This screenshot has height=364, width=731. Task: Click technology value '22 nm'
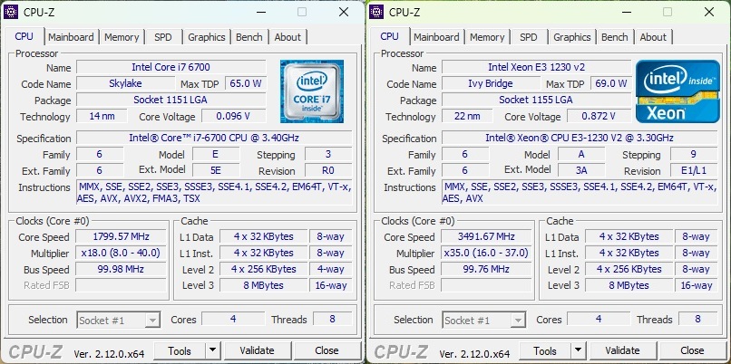[x=467, y=116]
